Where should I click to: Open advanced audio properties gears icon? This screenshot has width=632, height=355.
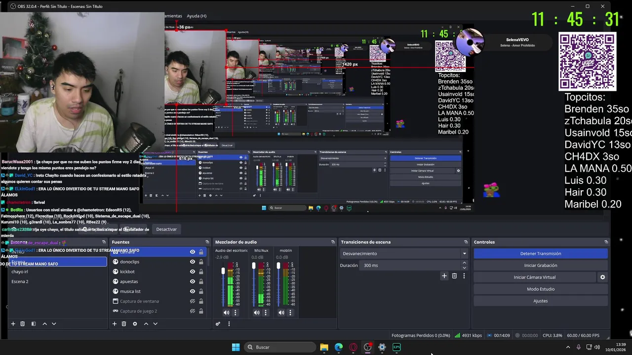coord(218,324)
